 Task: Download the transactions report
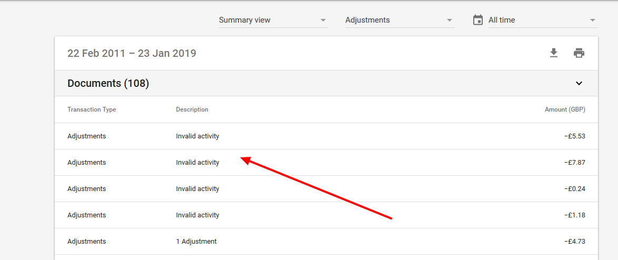coord(553,53)
